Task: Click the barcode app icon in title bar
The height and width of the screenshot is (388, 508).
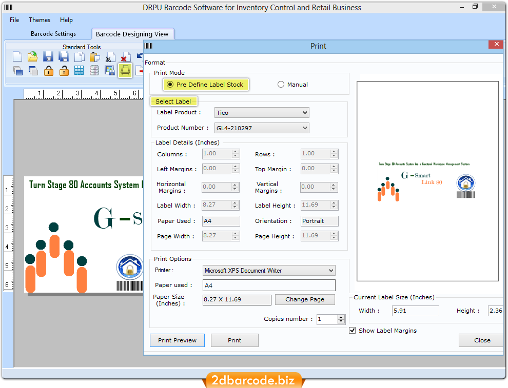Action: pos(8,8)
